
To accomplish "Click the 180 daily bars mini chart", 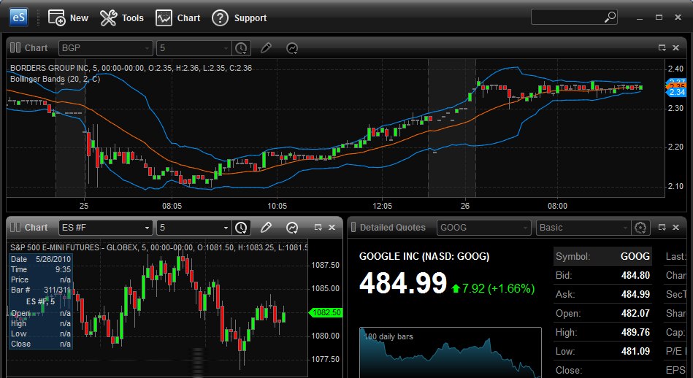I will click(x=450, y=353).
